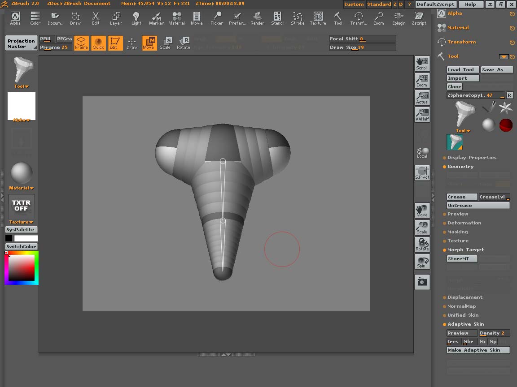Screen dimensions: 517x387
Task: Toggle PFill in the top shelf
Action: point(46,39)
